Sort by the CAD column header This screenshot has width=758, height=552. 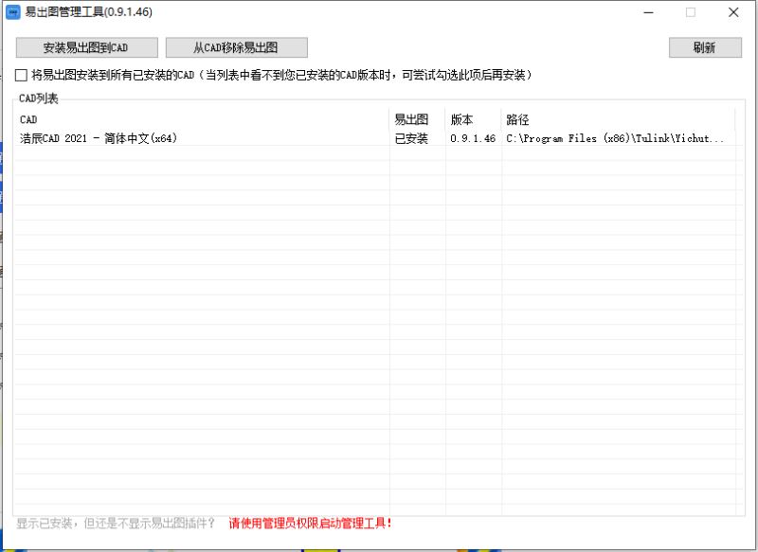[x=202, y=119]
